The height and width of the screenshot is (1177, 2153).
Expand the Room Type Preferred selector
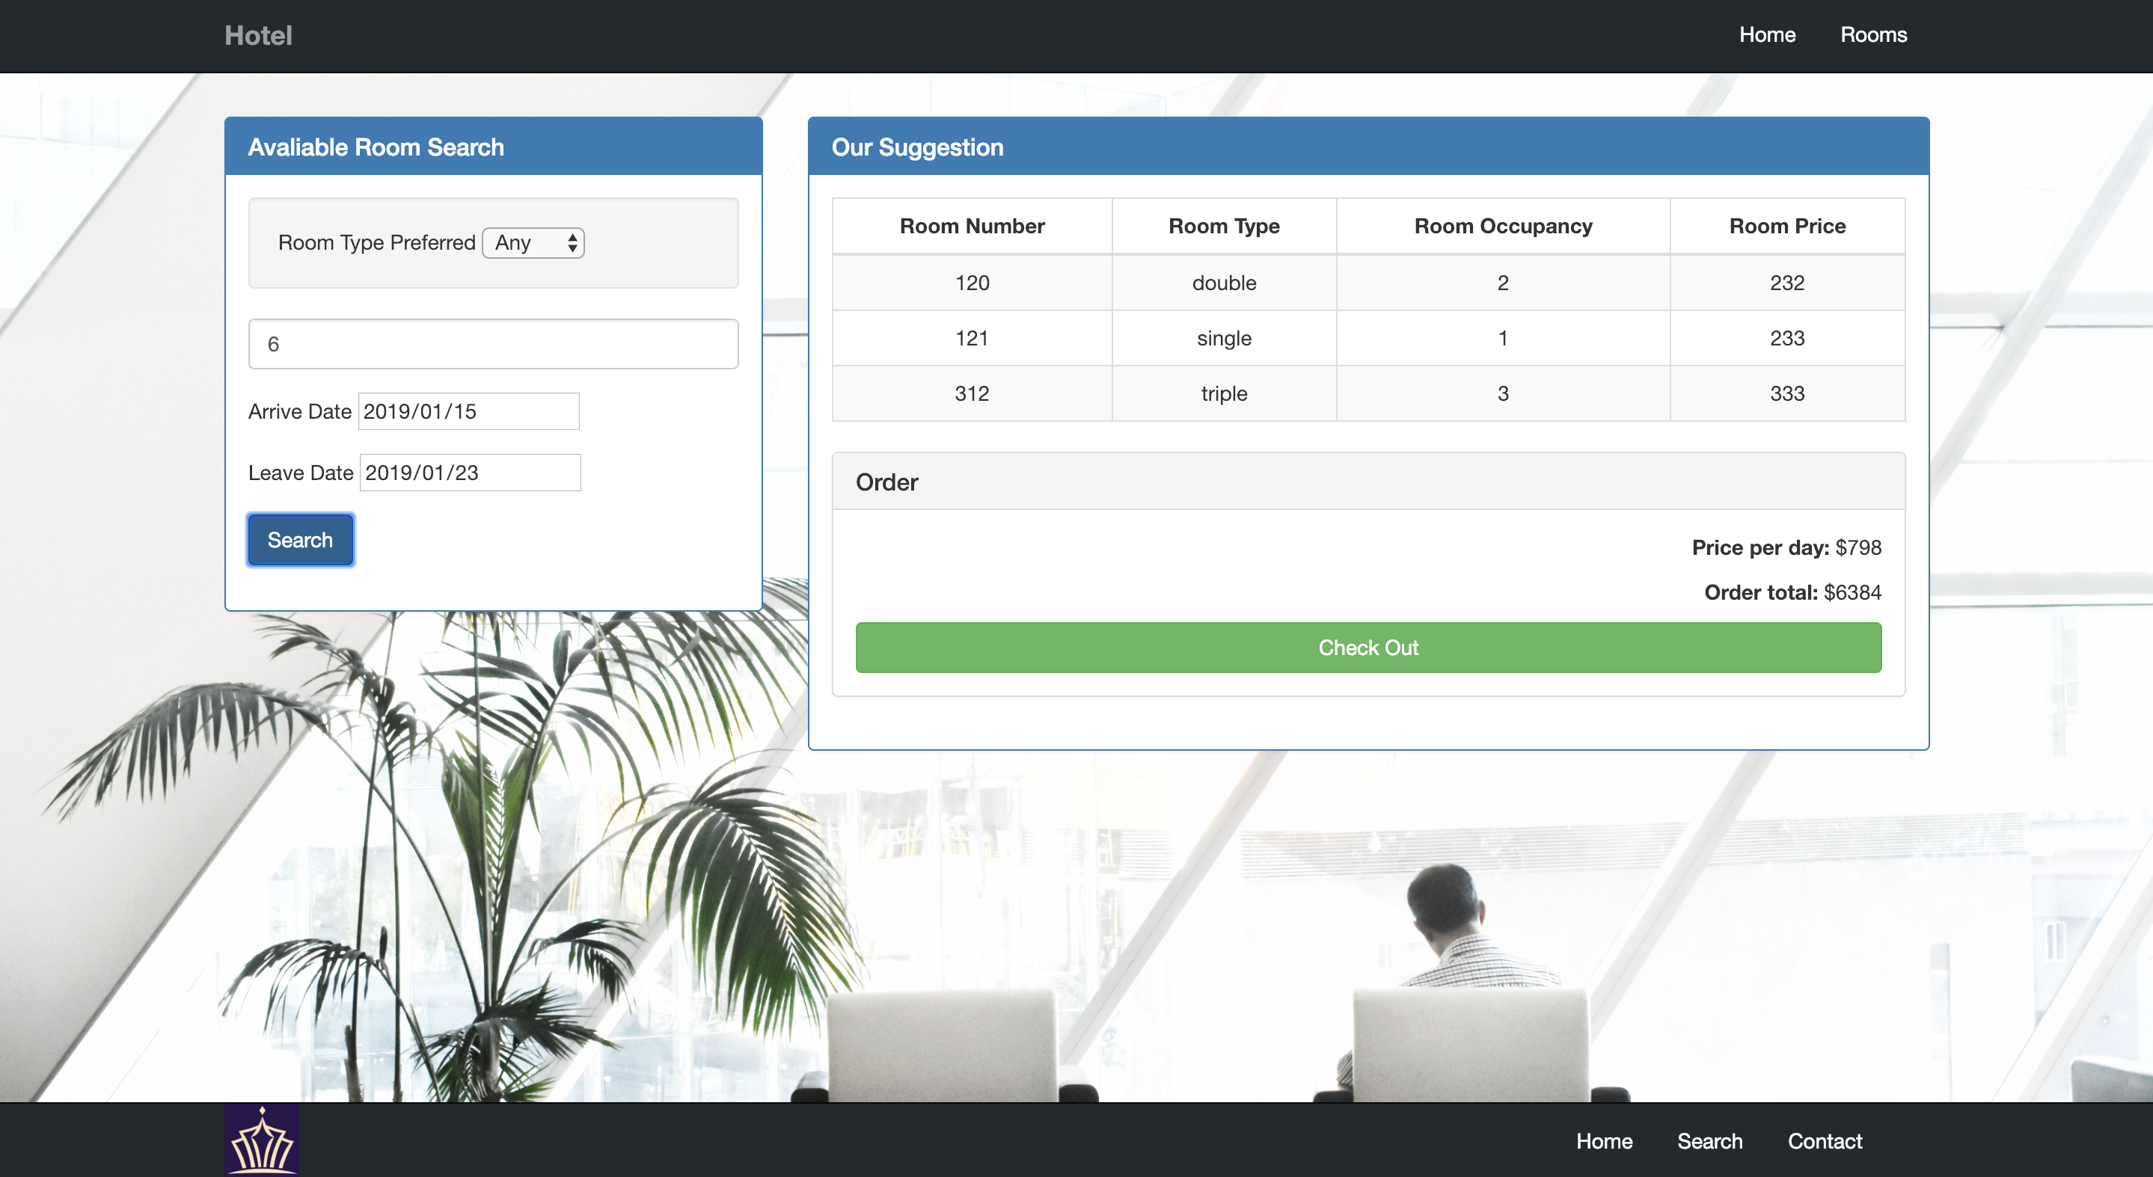[x=532, y=242]
